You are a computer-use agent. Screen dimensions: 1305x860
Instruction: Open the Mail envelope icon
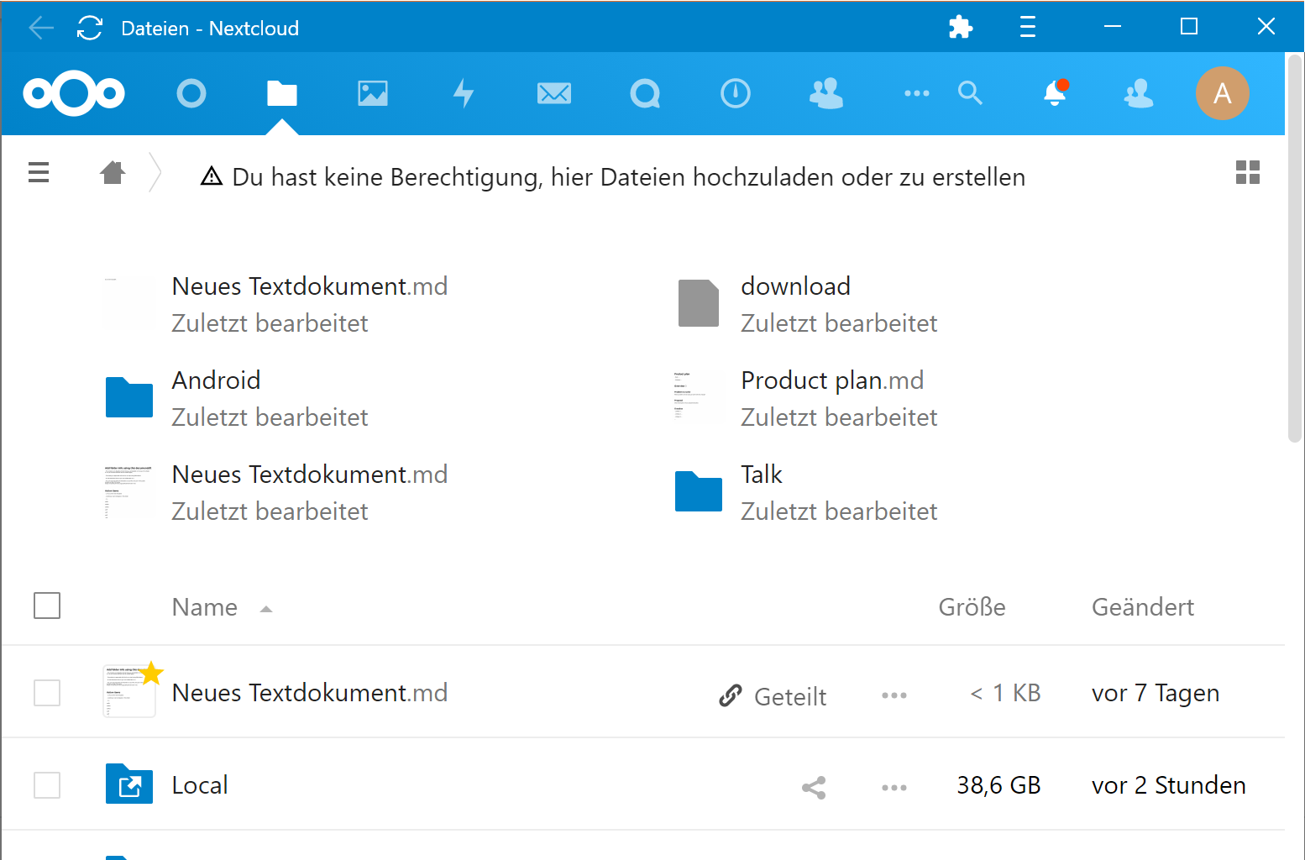click(x=554, y=93)
